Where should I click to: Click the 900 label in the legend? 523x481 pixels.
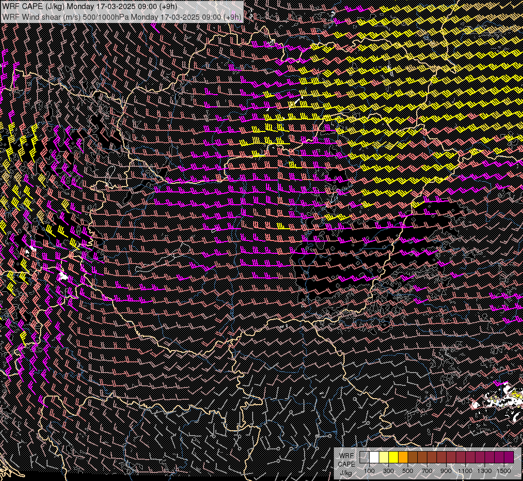click(446, 471)
